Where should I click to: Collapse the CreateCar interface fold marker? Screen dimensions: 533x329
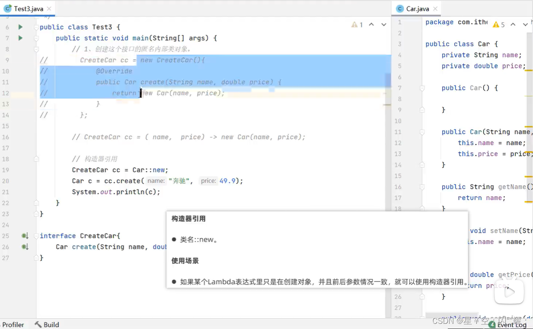pyautogui.click(x=35, y=236)
